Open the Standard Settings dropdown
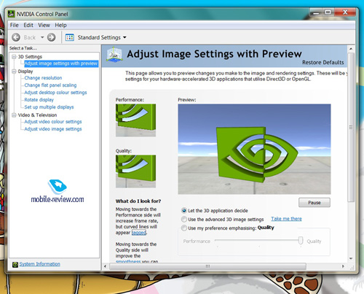The height and width of the screenshot is (294, 364). pos(124,37)
